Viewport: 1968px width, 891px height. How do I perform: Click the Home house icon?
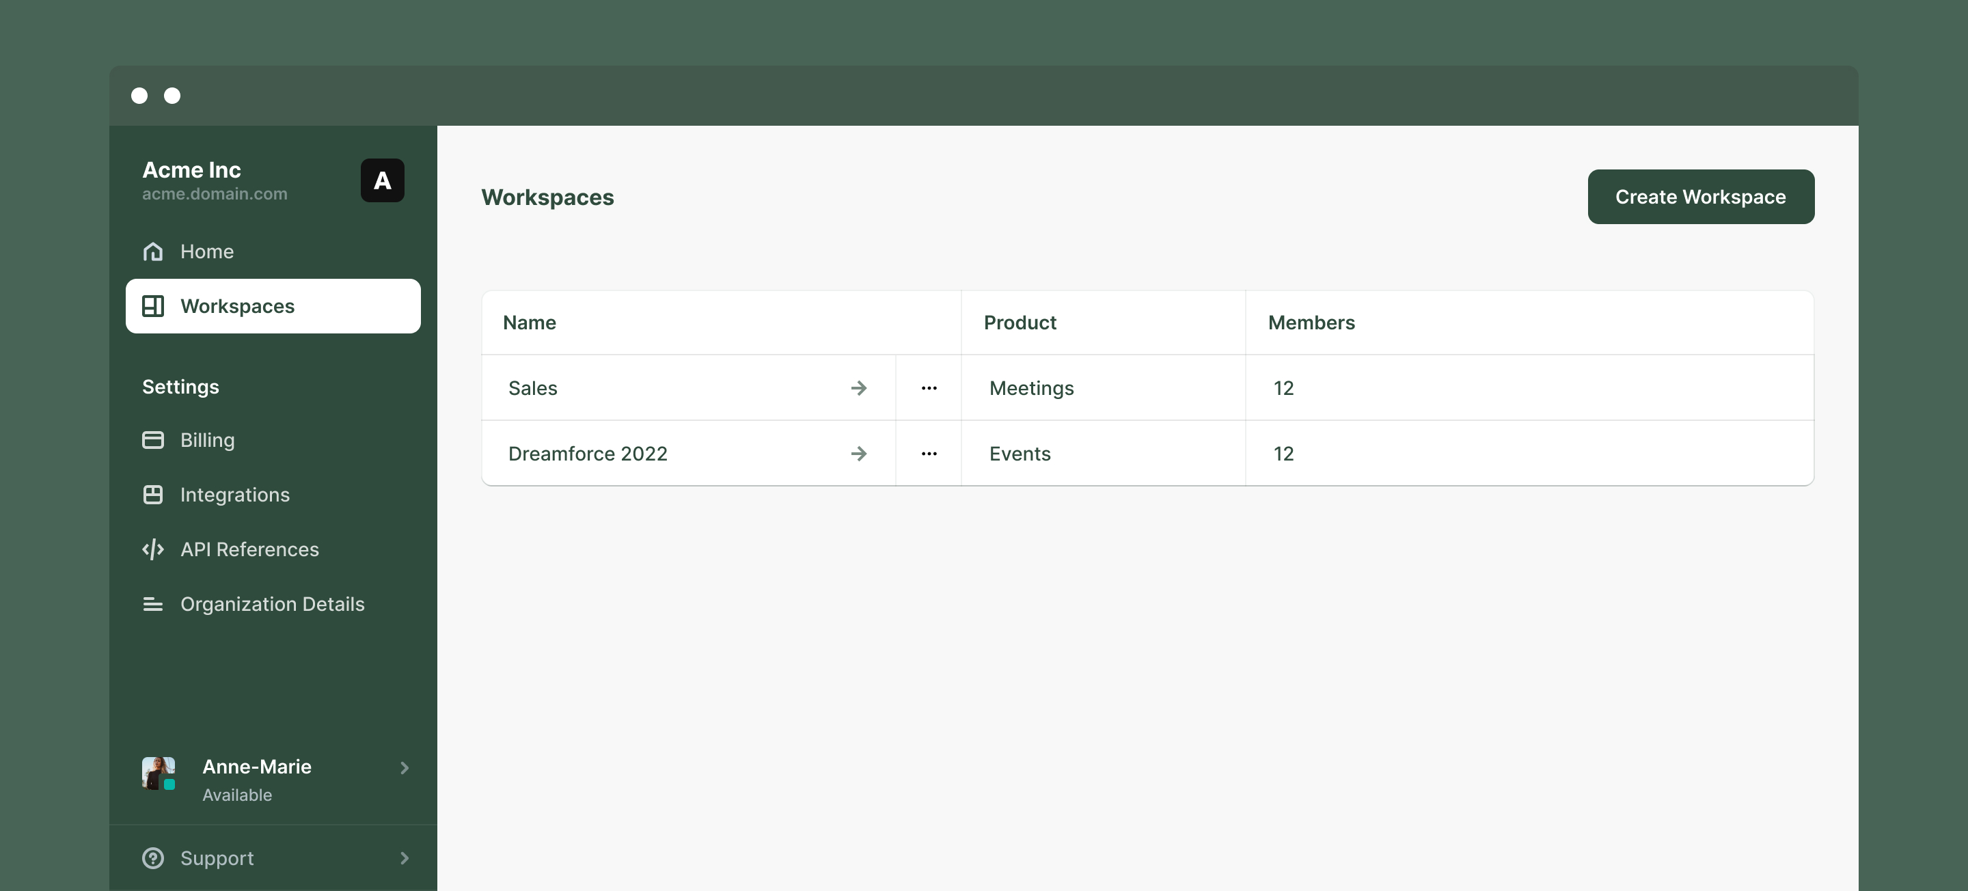(x=153, y=251)
